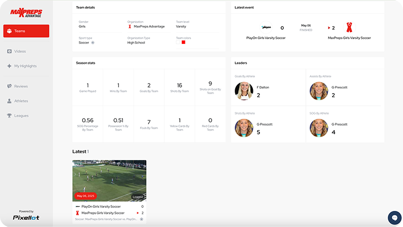The width and height of the screenshot is (403, 227).
Task: Click the Fouls By Team stat
Action: (149, 124)
